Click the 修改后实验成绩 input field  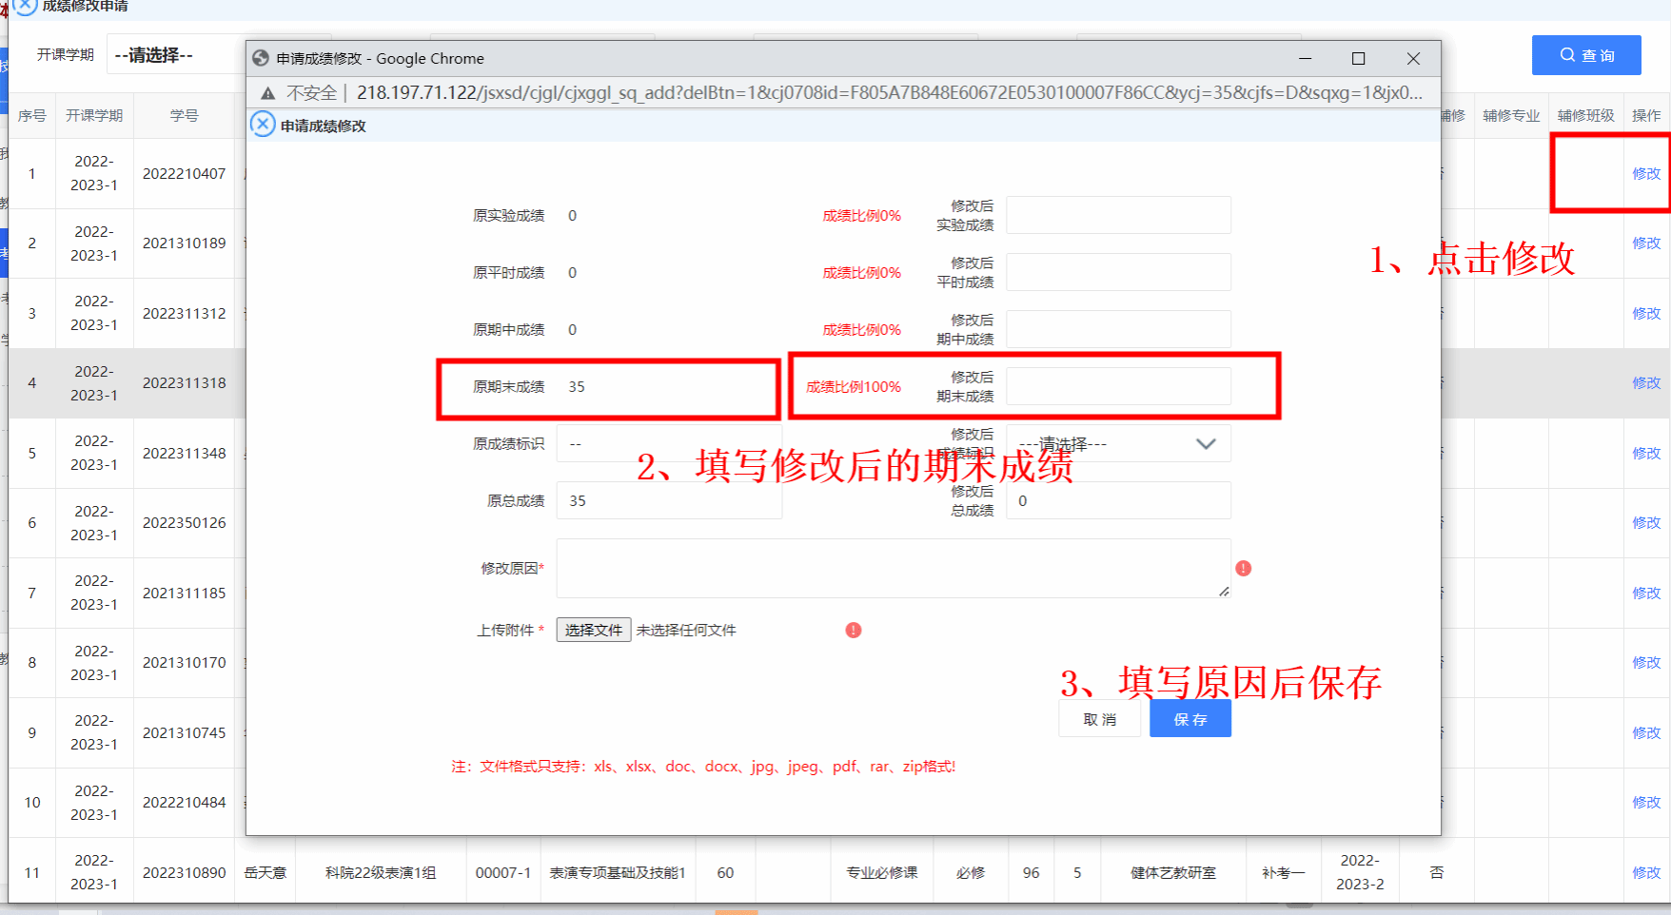click(x=1118, y=216)
